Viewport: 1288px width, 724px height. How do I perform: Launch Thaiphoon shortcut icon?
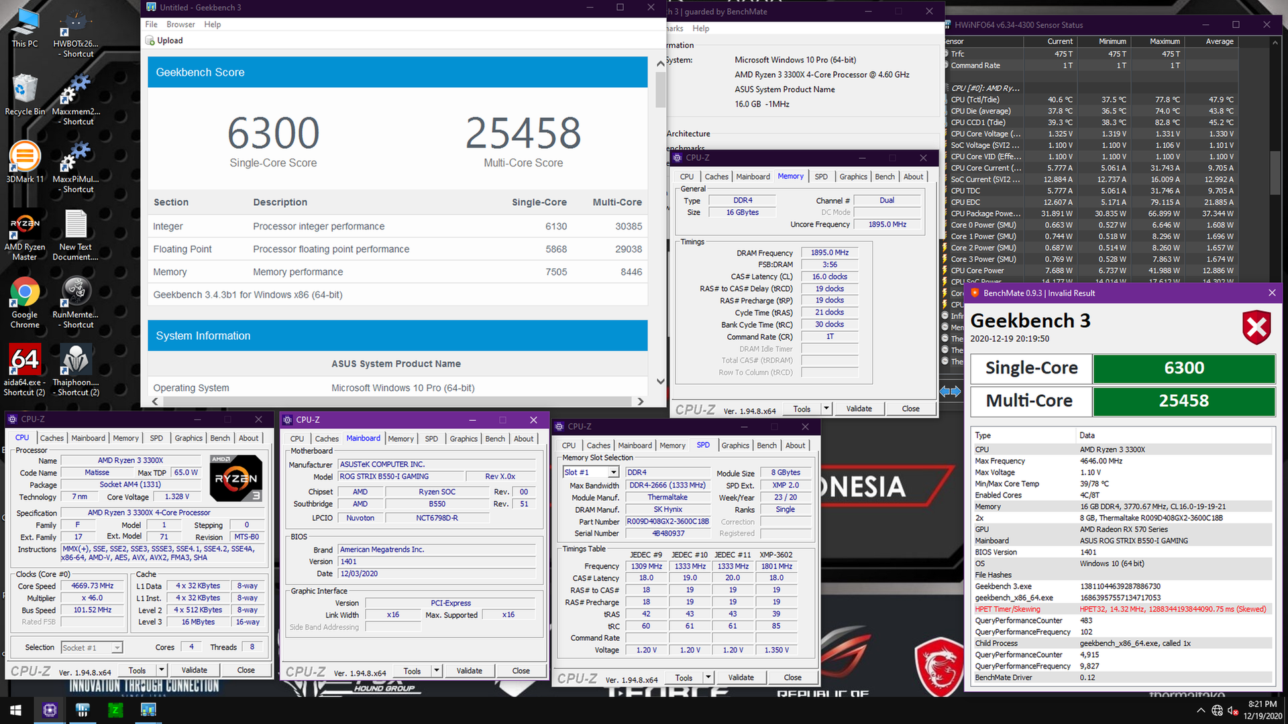[x=76, y=370]
